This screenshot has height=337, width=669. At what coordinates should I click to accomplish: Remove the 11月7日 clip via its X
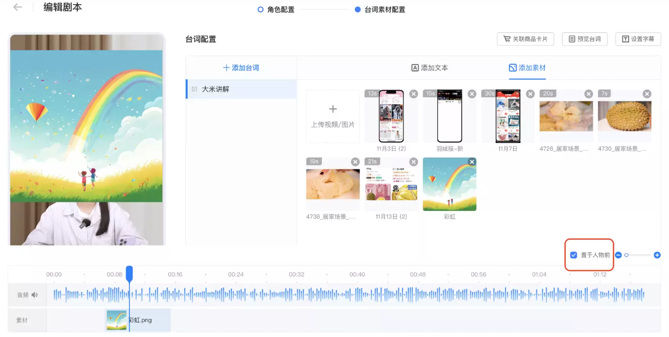pyautogui.click(x=530, y=94)
